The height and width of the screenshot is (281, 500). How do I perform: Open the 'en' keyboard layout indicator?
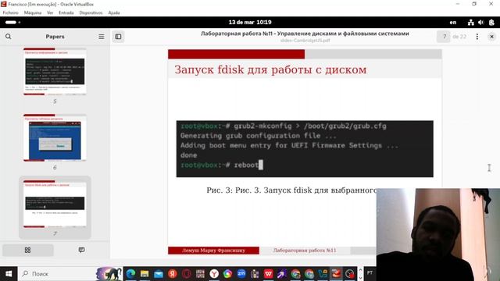[453, 23]
